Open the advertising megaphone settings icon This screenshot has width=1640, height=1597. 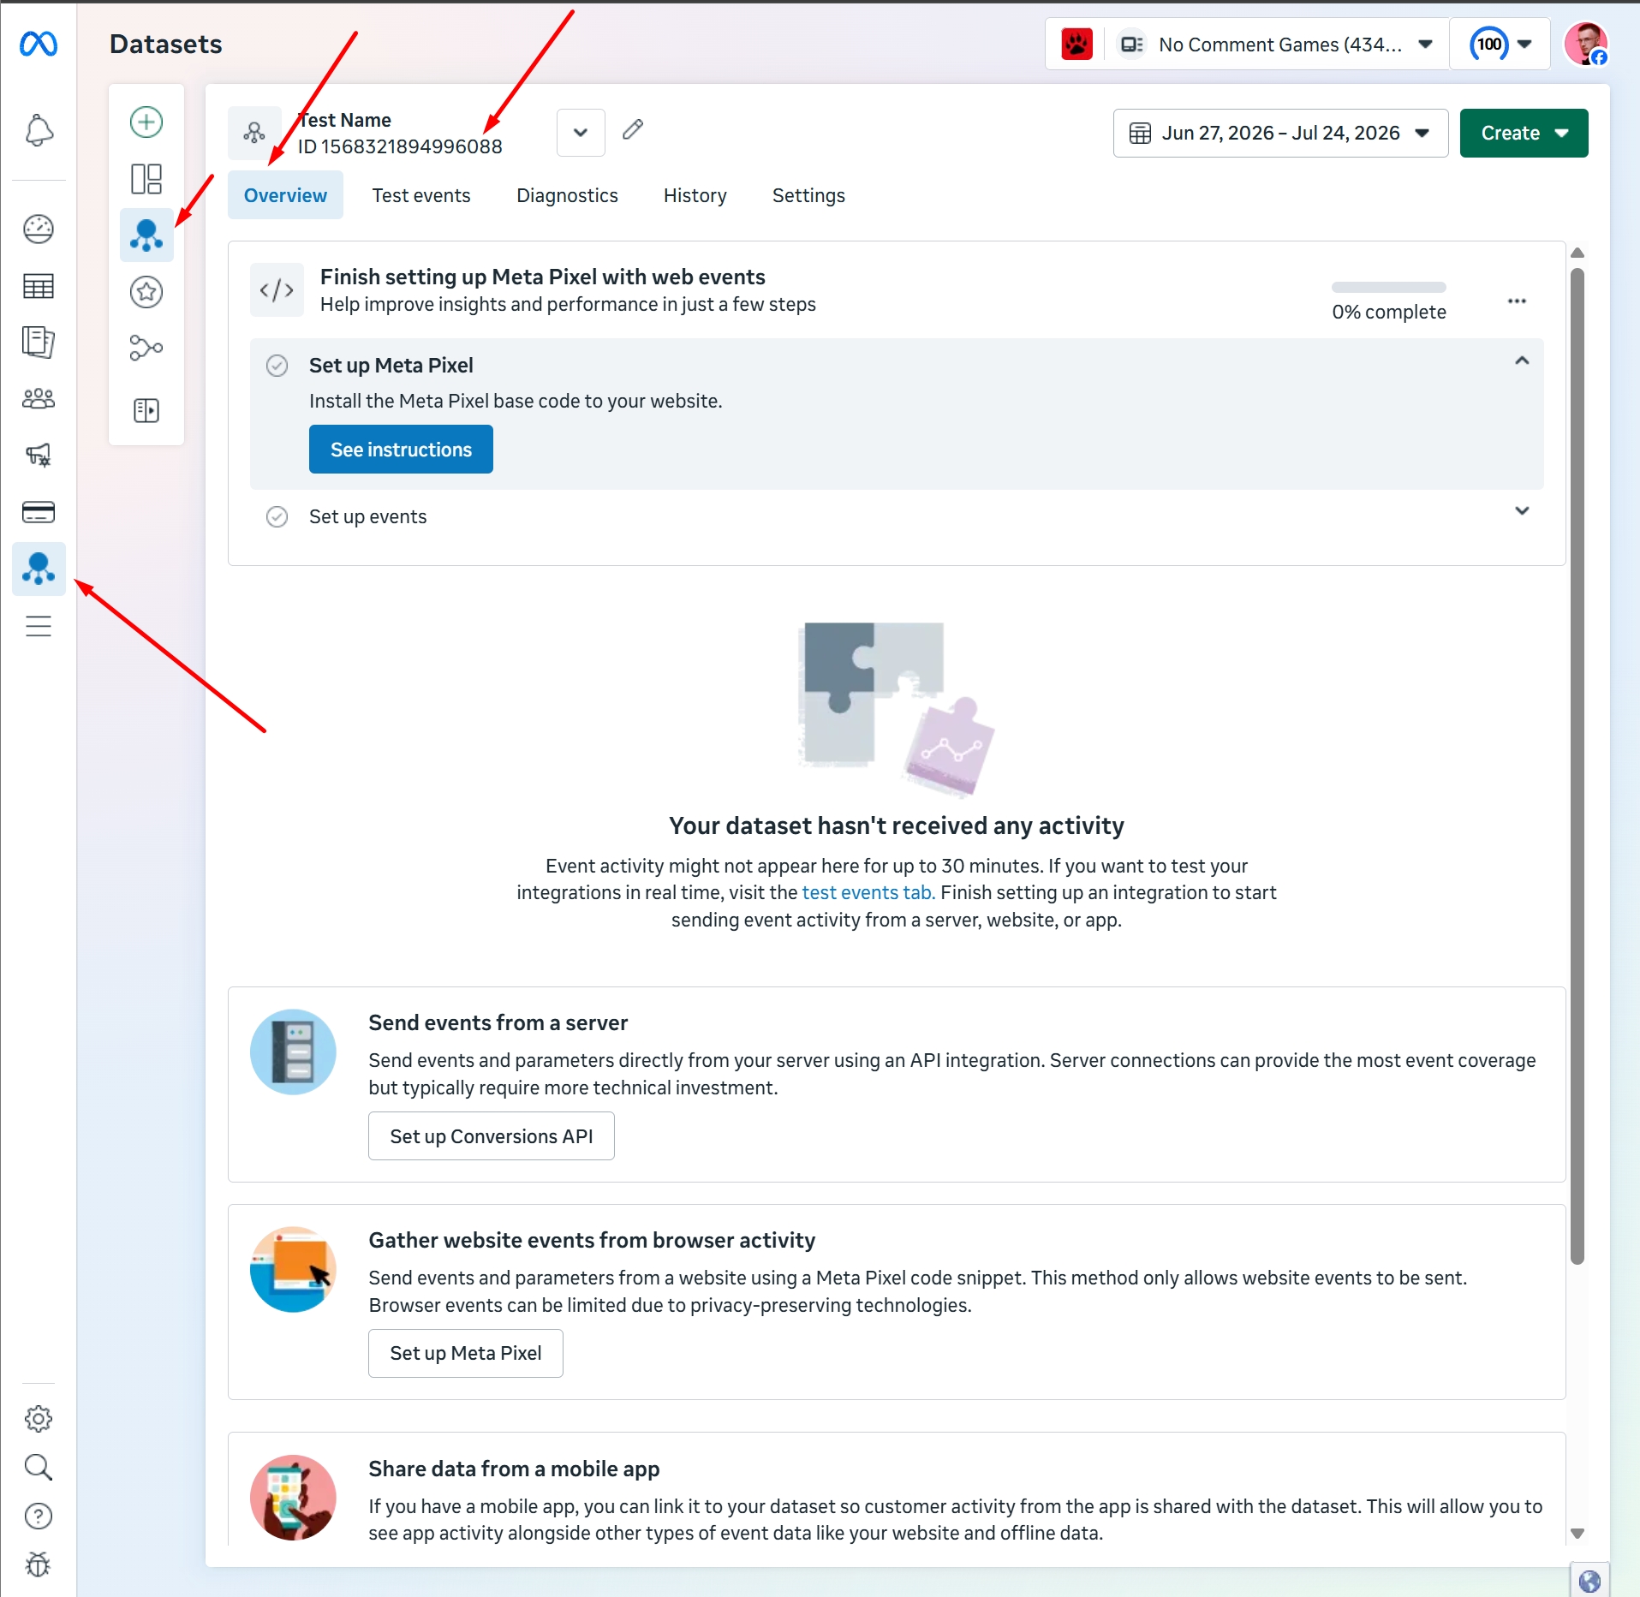(x=39, y=455)
